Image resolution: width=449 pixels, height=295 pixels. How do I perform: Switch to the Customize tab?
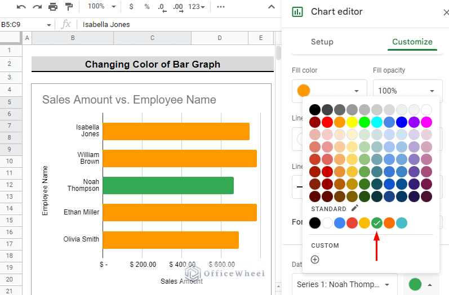point(412,42)
